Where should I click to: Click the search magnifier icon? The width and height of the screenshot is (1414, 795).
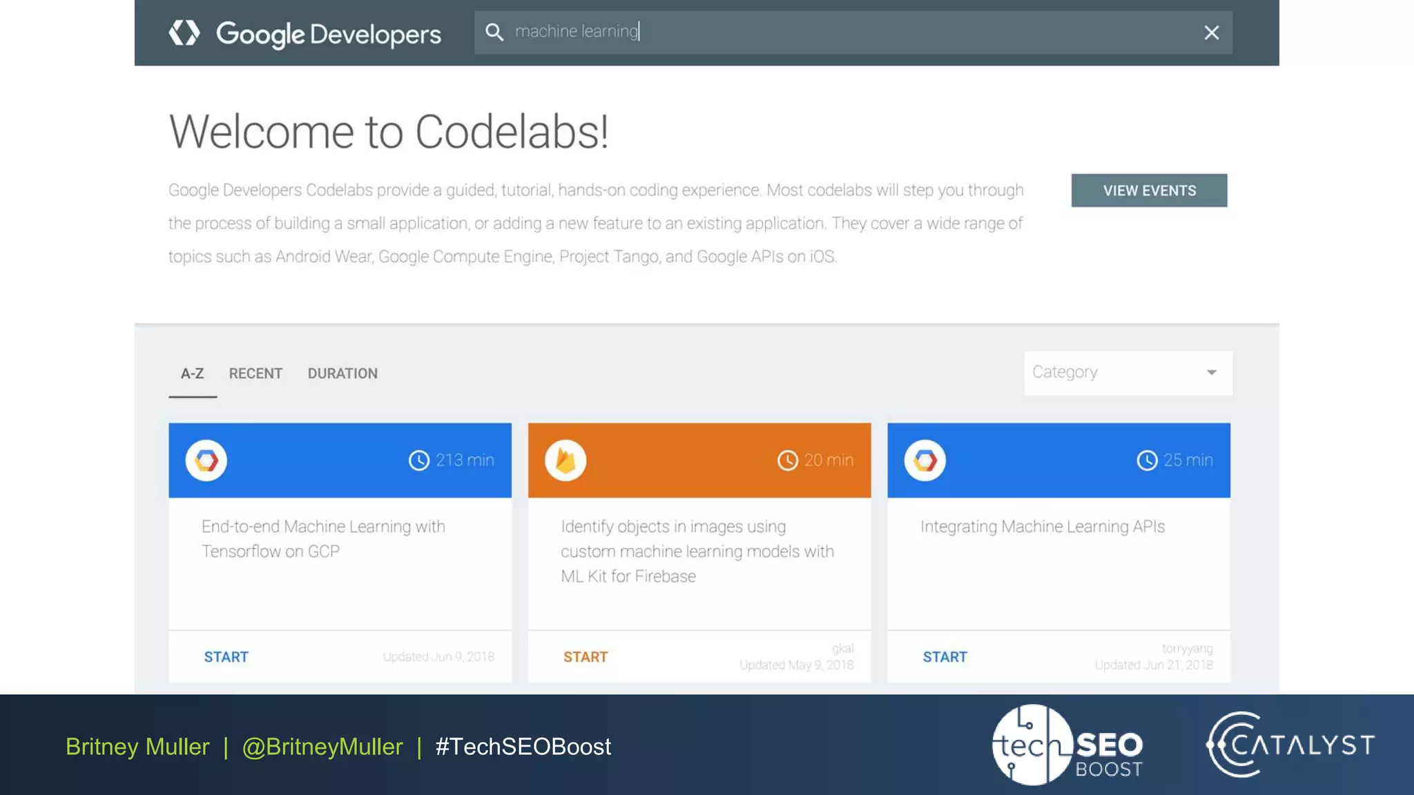[x=494, y=32]
